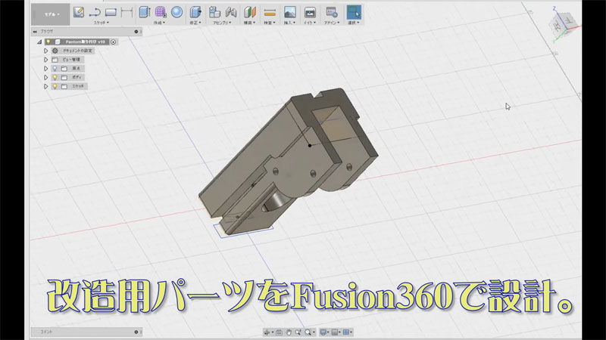Open the 修正 toolbar dropdown menu
This screenshot has height=340, width=606.
(x=195, y=23)
